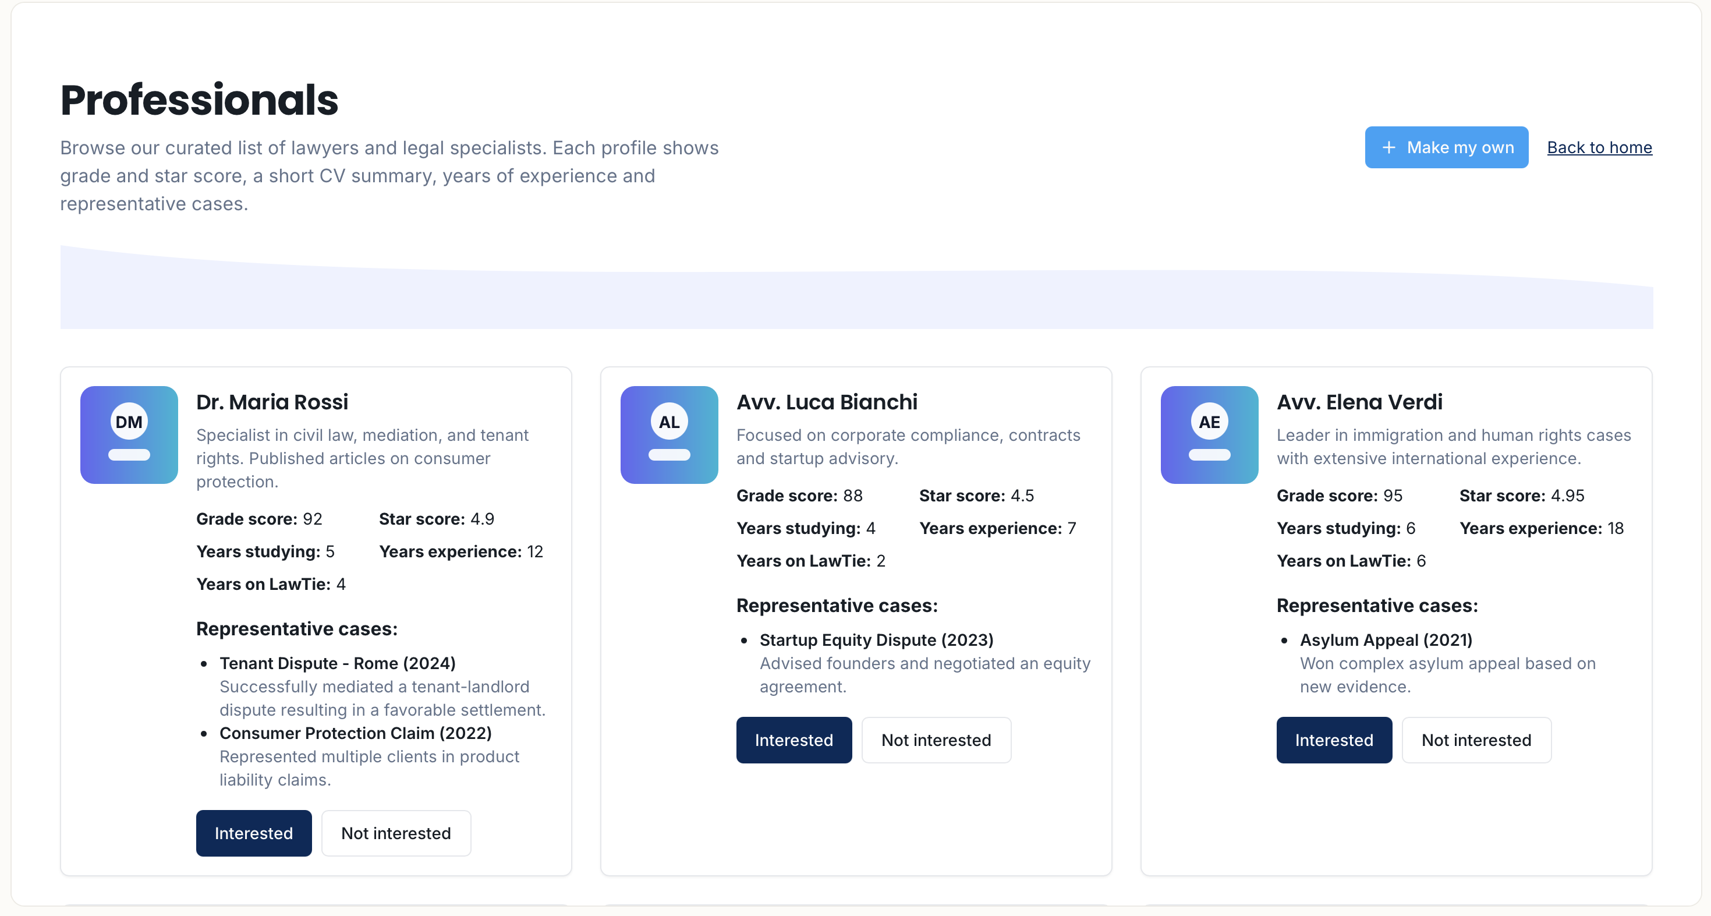Click the Tenant Dispute - Rome (2024) case
Viewport: 1711px width, 916px height.
338,663
